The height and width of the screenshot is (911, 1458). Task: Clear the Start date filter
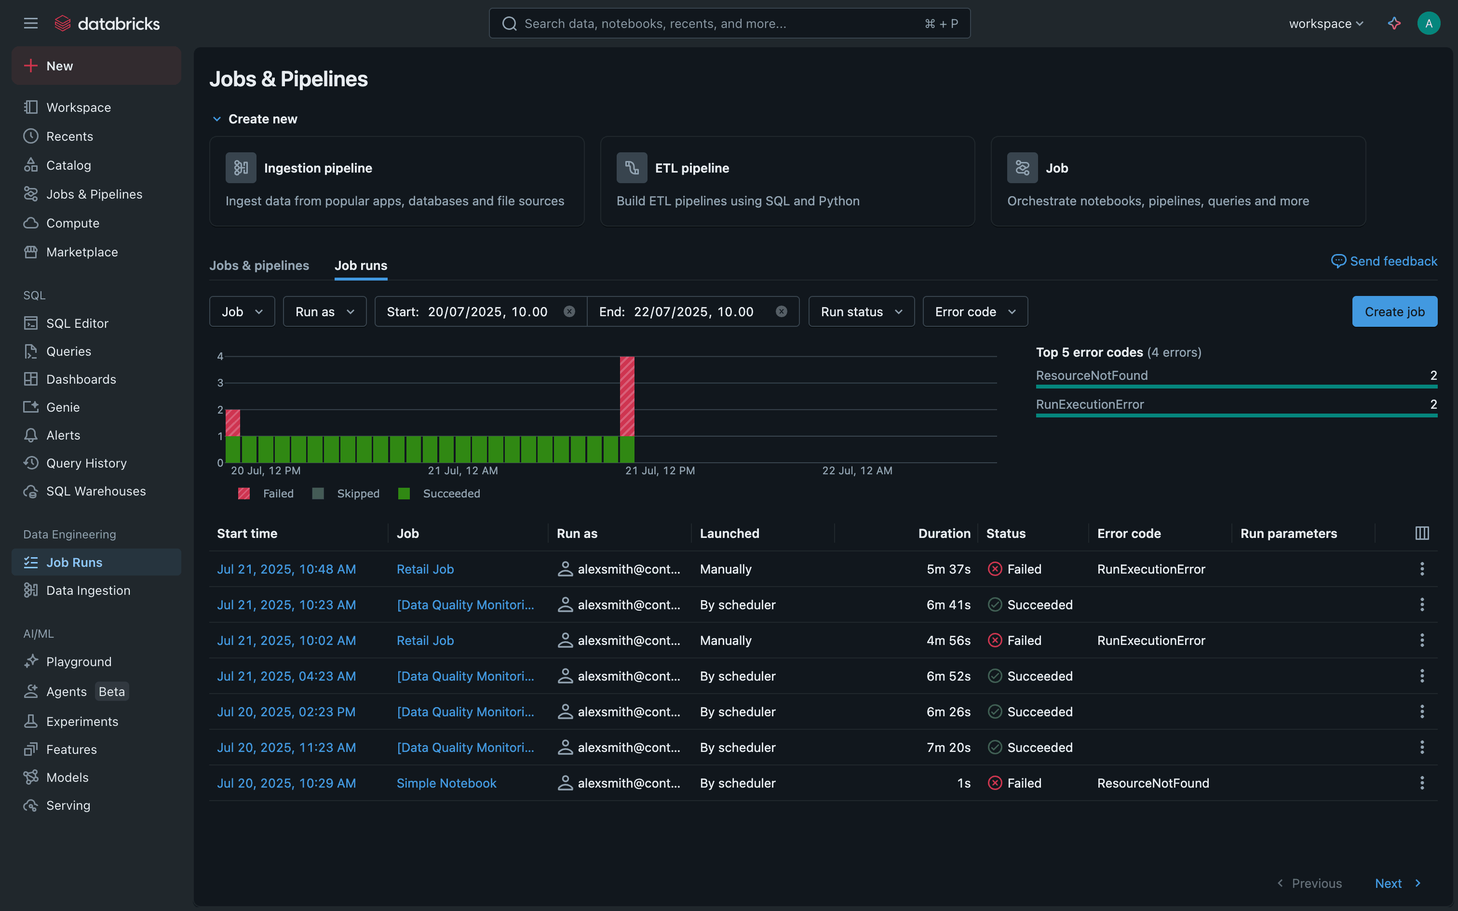(569, 311)
